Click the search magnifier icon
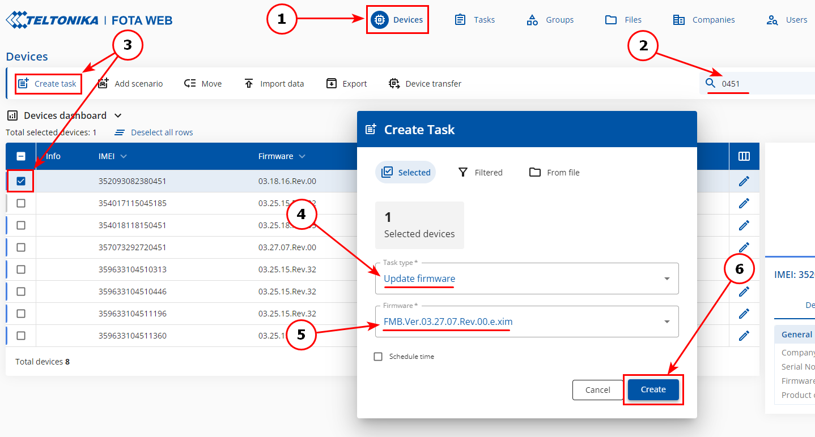Screen dimensions: 815x437 [x=711, y=84]
